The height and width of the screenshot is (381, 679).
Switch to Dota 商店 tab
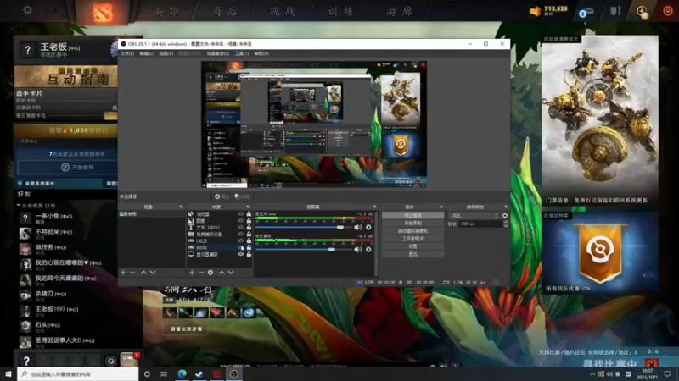pos(225,11)
